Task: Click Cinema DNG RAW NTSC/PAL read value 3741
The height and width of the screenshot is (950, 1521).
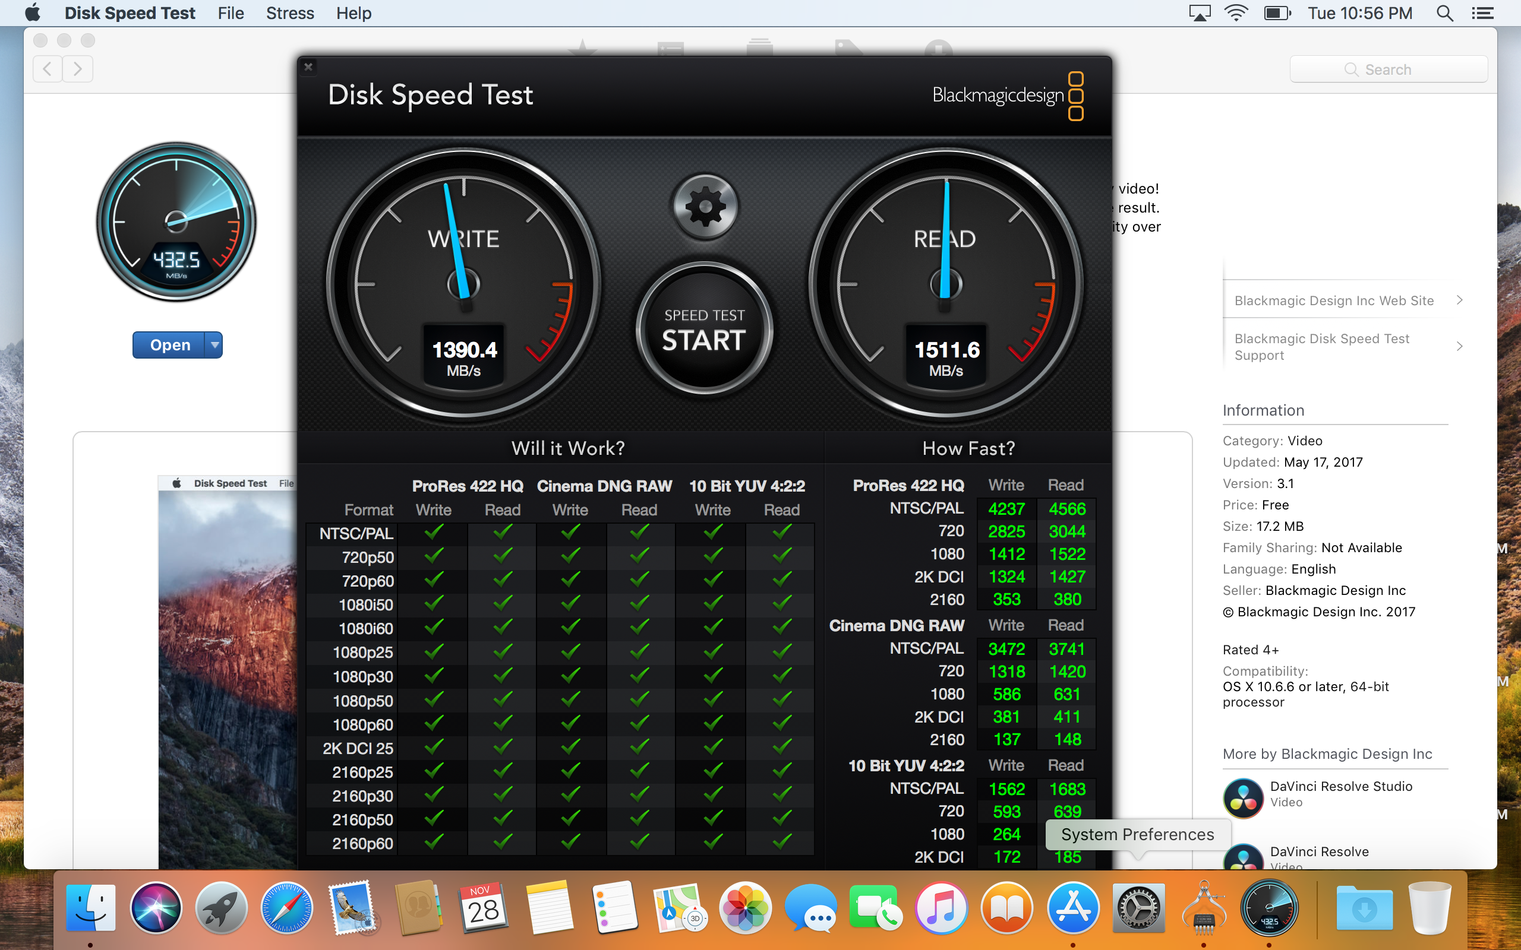Action: click(1067, 648)
